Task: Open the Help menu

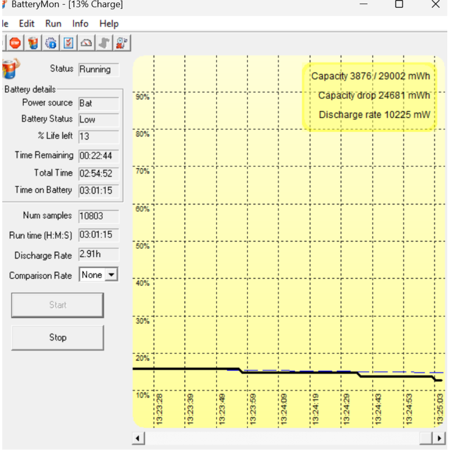Action: pyautogui.click(x=109, y=24)
